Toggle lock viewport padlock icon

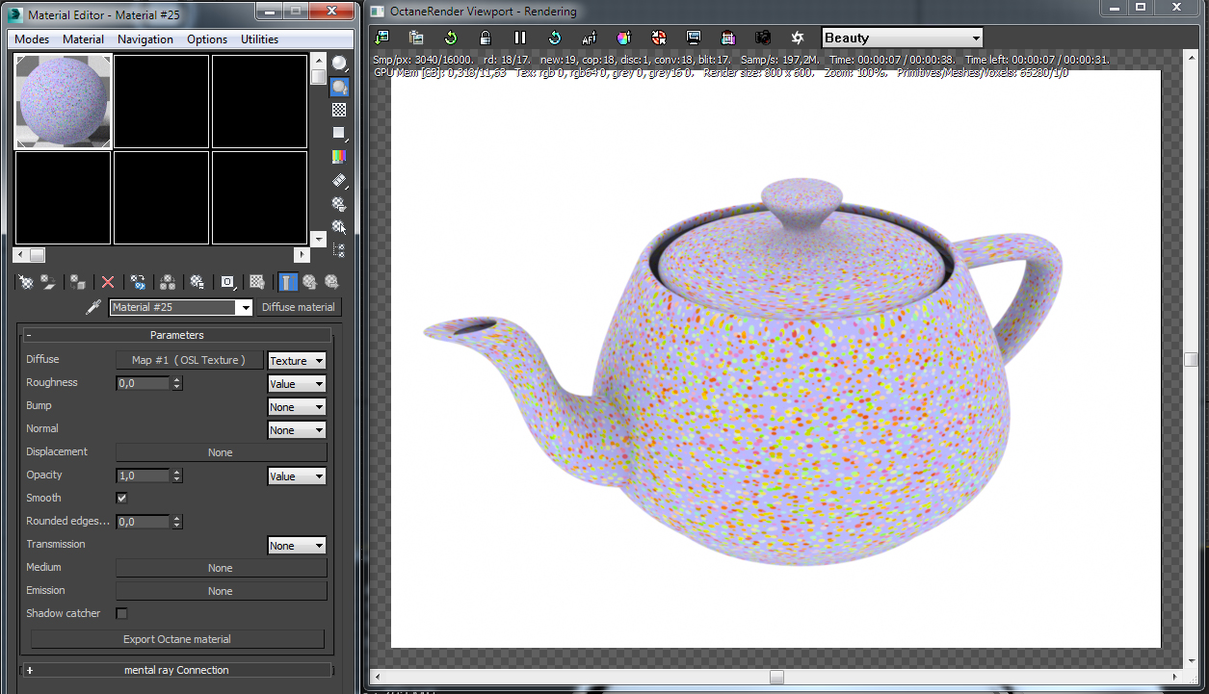(486, 38)
